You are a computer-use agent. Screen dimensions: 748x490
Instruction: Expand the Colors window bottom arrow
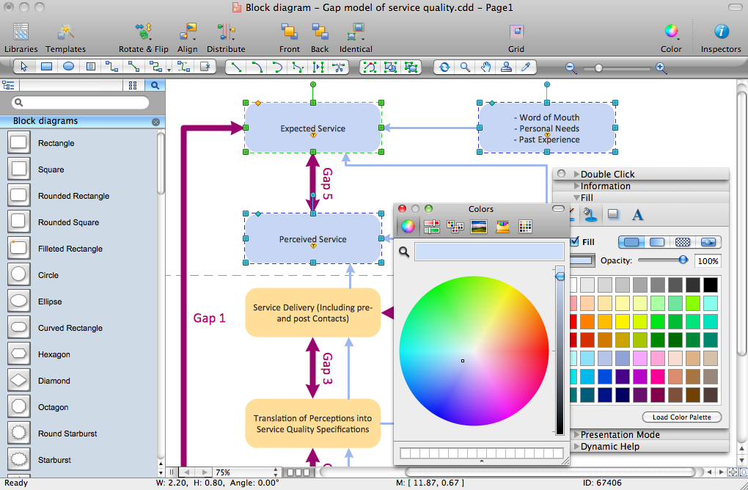click(x=481, y=461)
